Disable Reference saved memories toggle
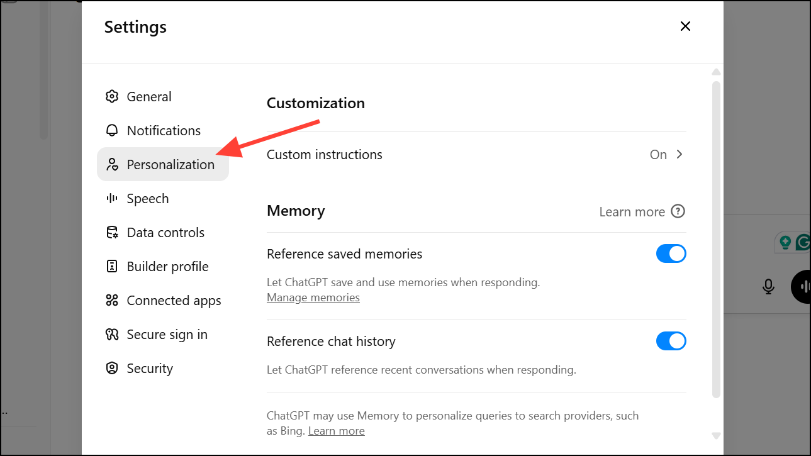The height and width of the screenshot is (456, 811). 671,254
